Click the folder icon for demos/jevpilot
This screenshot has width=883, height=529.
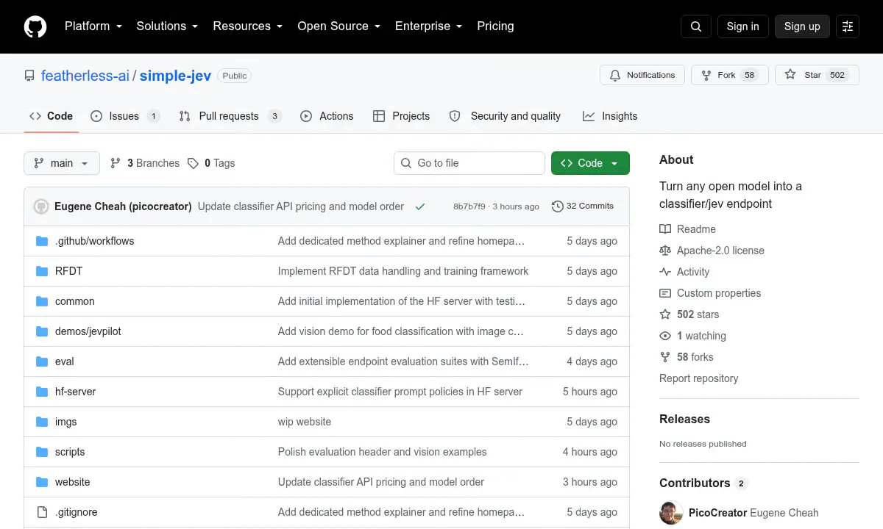click(42, 331)
